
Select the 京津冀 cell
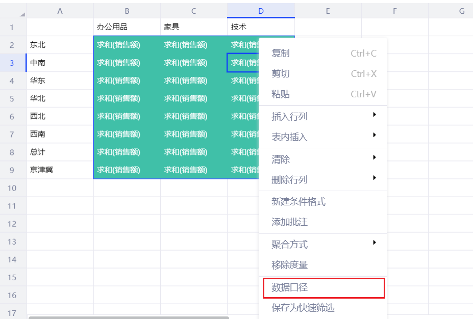[x=59, y=170]
